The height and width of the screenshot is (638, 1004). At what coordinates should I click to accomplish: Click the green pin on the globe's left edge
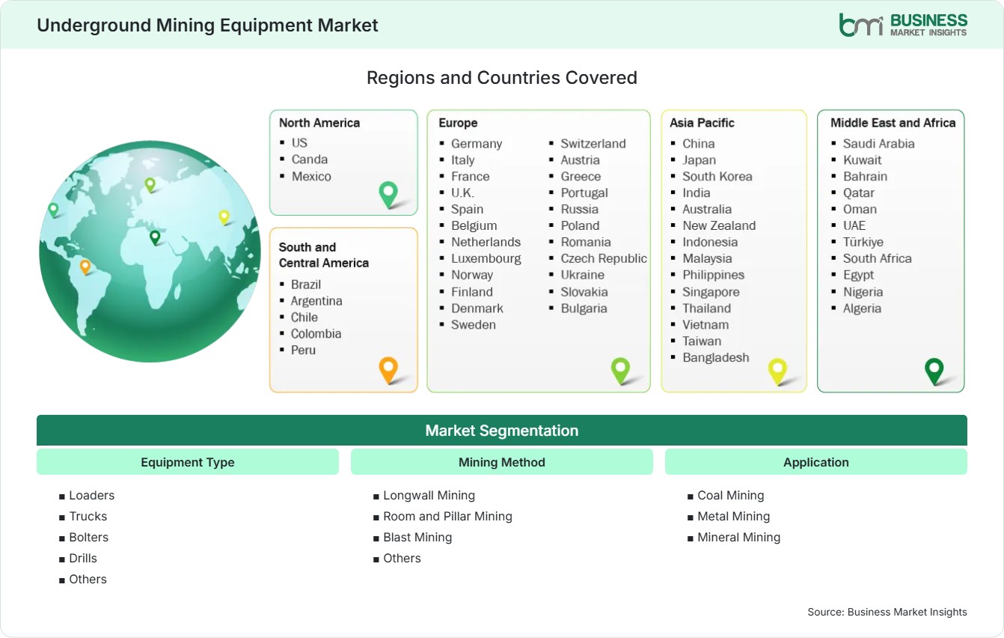coord(53,210)
